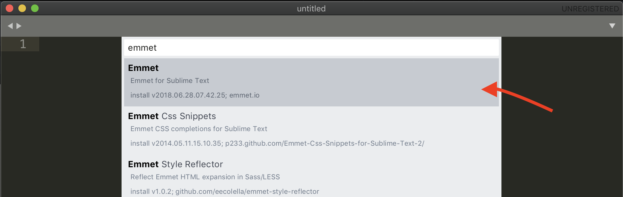Screen dimensions: 623x197
Task: Click the line number 1 in gutter
Action: tap(23, 44)
